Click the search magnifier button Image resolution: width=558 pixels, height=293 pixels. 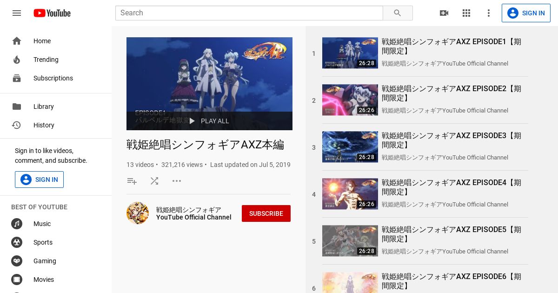click(x=398, y=13)
